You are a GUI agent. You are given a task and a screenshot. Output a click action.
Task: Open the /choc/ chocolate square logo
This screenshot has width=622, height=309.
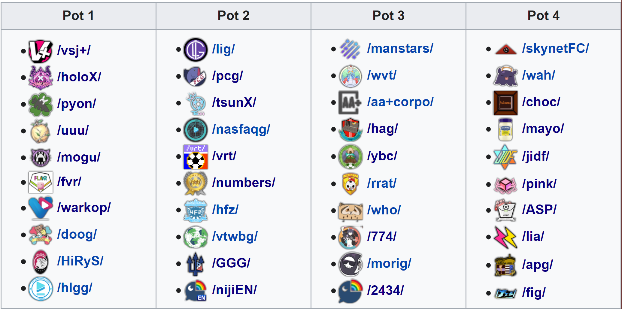(505, 102)
